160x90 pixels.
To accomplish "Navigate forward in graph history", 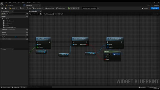I will (x=37, y=14).
